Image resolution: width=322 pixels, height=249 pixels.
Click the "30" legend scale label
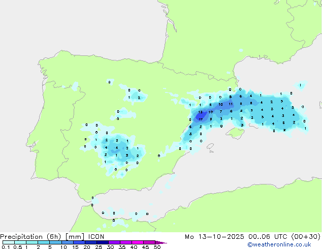tap(110, 247)
